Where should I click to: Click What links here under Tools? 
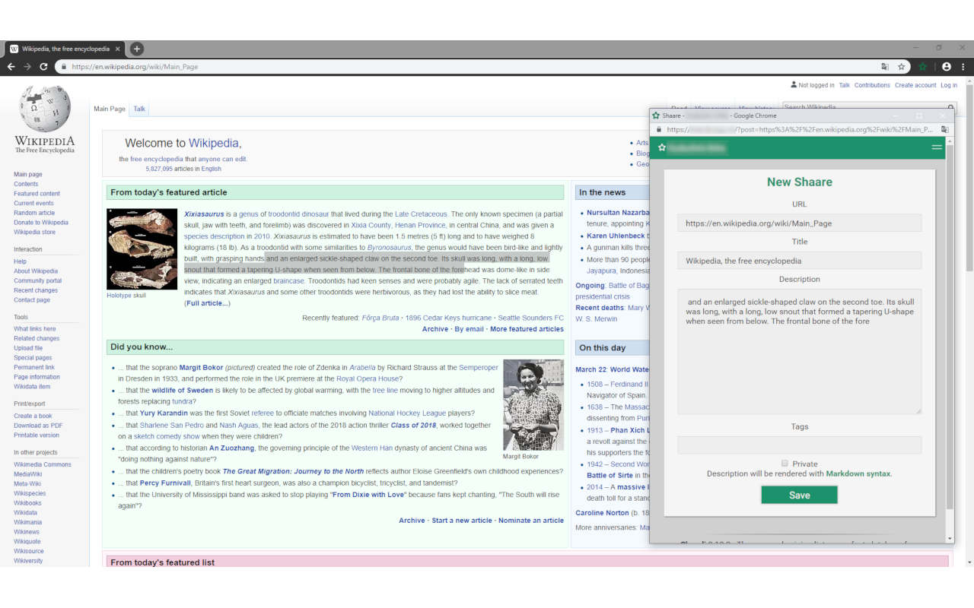tap(34, 329)
